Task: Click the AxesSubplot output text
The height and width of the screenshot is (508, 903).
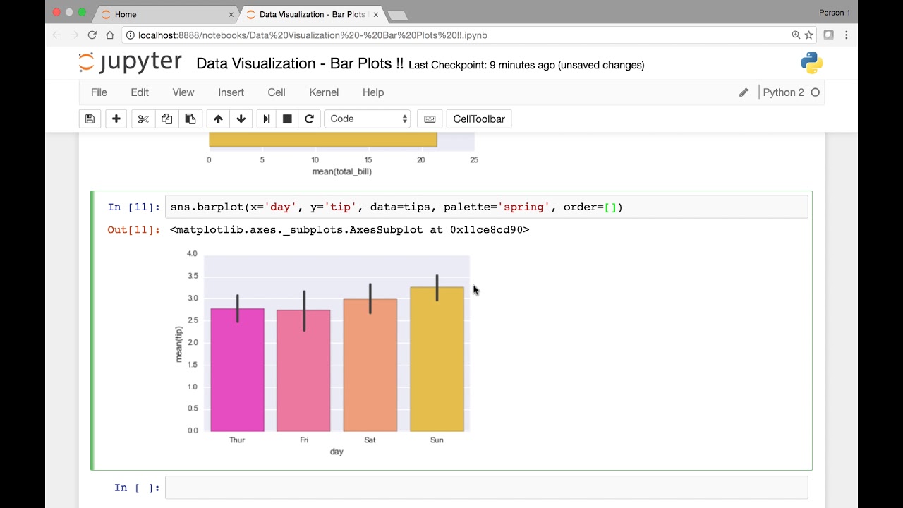Action: pos(350,229)
